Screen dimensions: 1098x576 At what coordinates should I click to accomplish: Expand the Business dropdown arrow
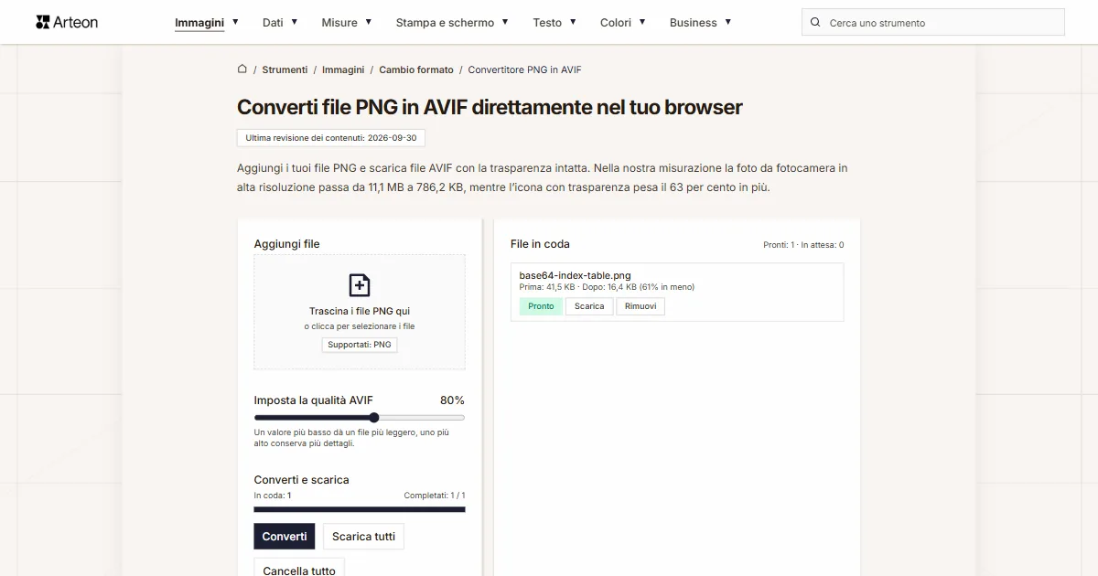(x=728, y=21)
